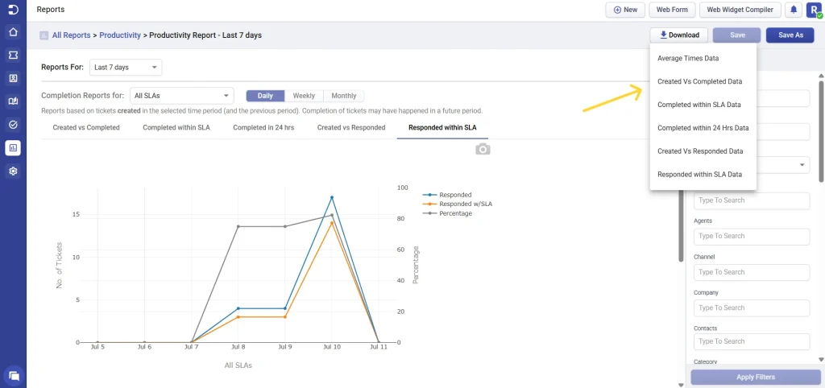Viewport: 825px width, 388px height.
Task: Toggle Responded series in chart legend
Action: pyautogui.click(x=447, y=195)
